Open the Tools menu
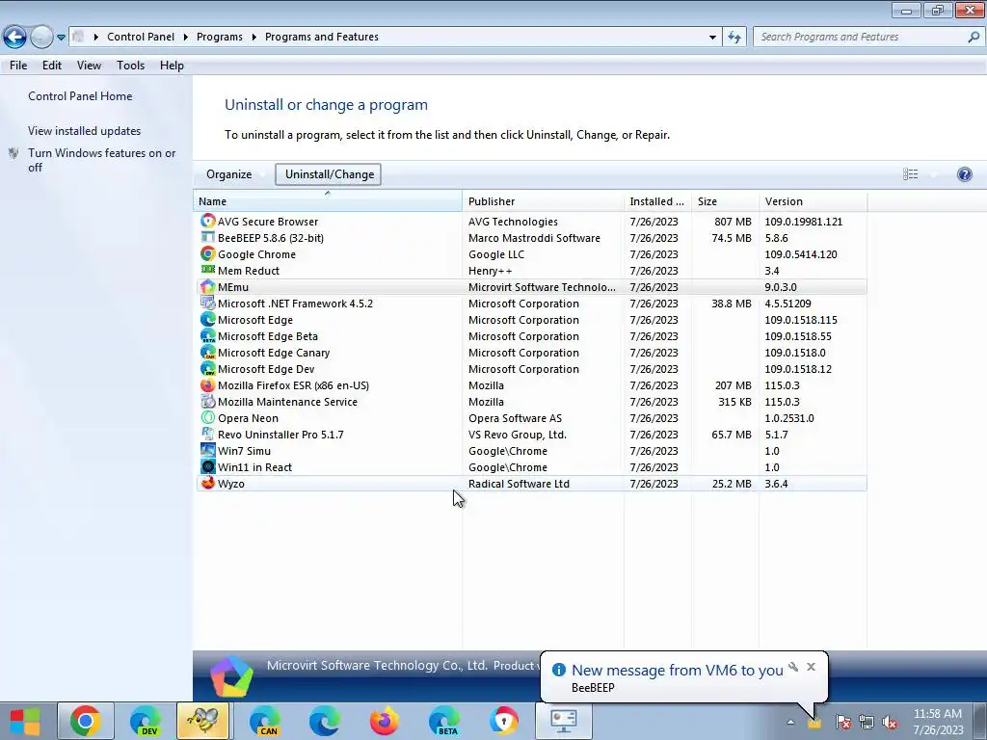The width and height of the screenshot is (987, 740). tap(130, 66)
